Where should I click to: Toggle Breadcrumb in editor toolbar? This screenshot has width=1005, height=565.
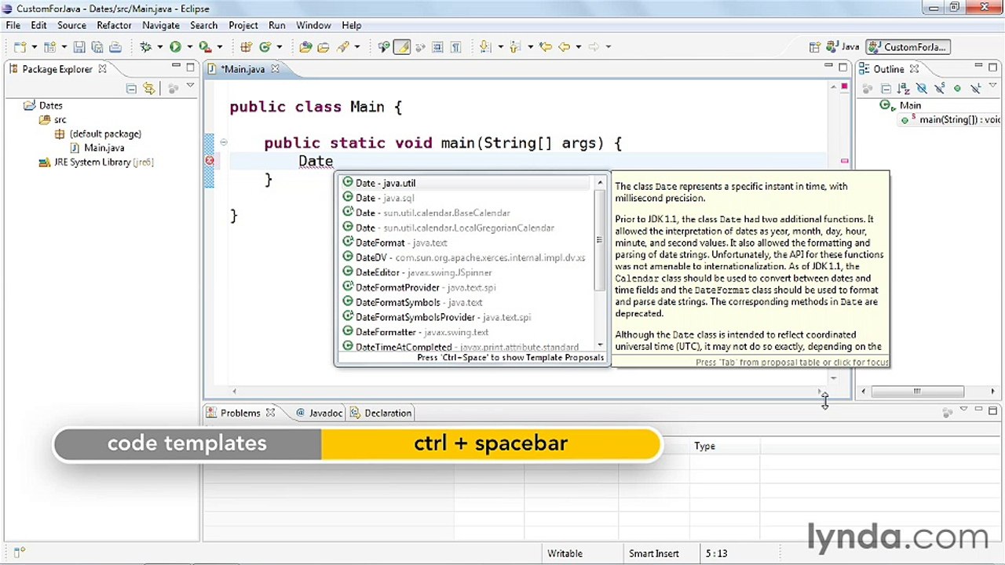click(384, 47)
